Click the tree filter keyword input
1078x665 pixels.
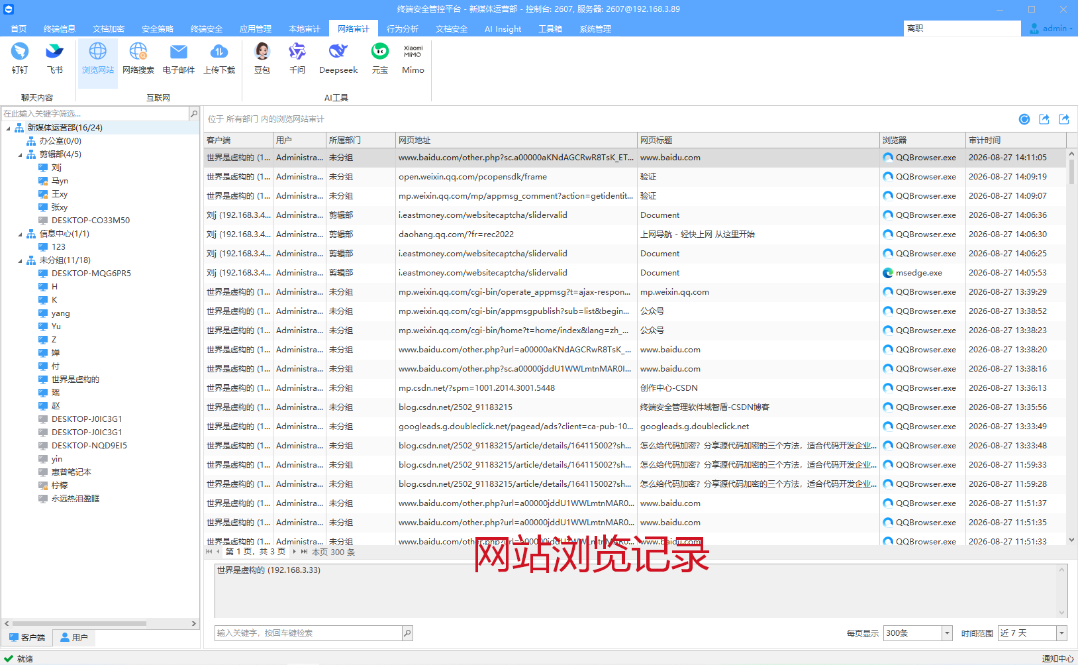(x=95, y=114)
